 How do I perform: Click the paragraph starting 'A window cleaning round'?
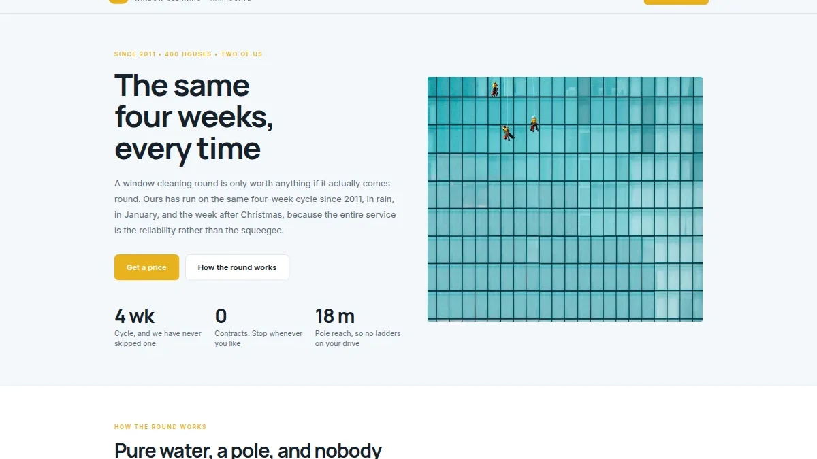255,207
